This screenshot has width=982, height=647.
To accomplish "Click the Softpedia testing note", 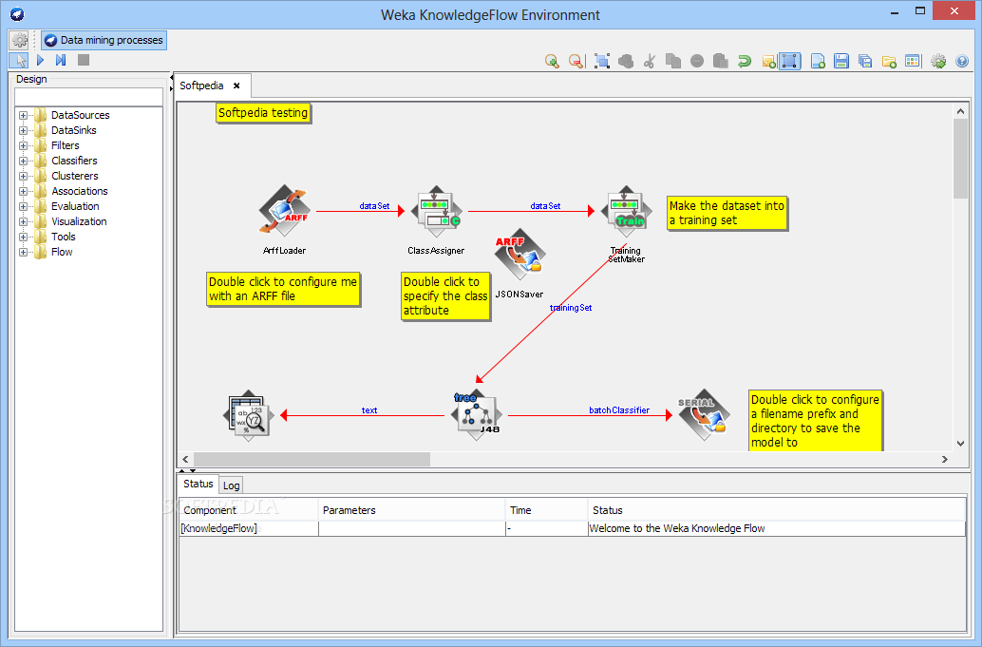I will pyautogui.click(x=263, y=113).
